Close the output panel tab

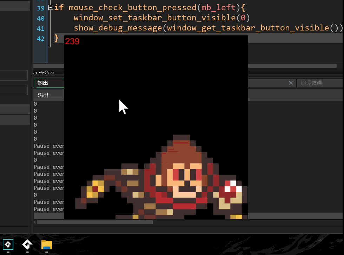click(x=291, y=83)
